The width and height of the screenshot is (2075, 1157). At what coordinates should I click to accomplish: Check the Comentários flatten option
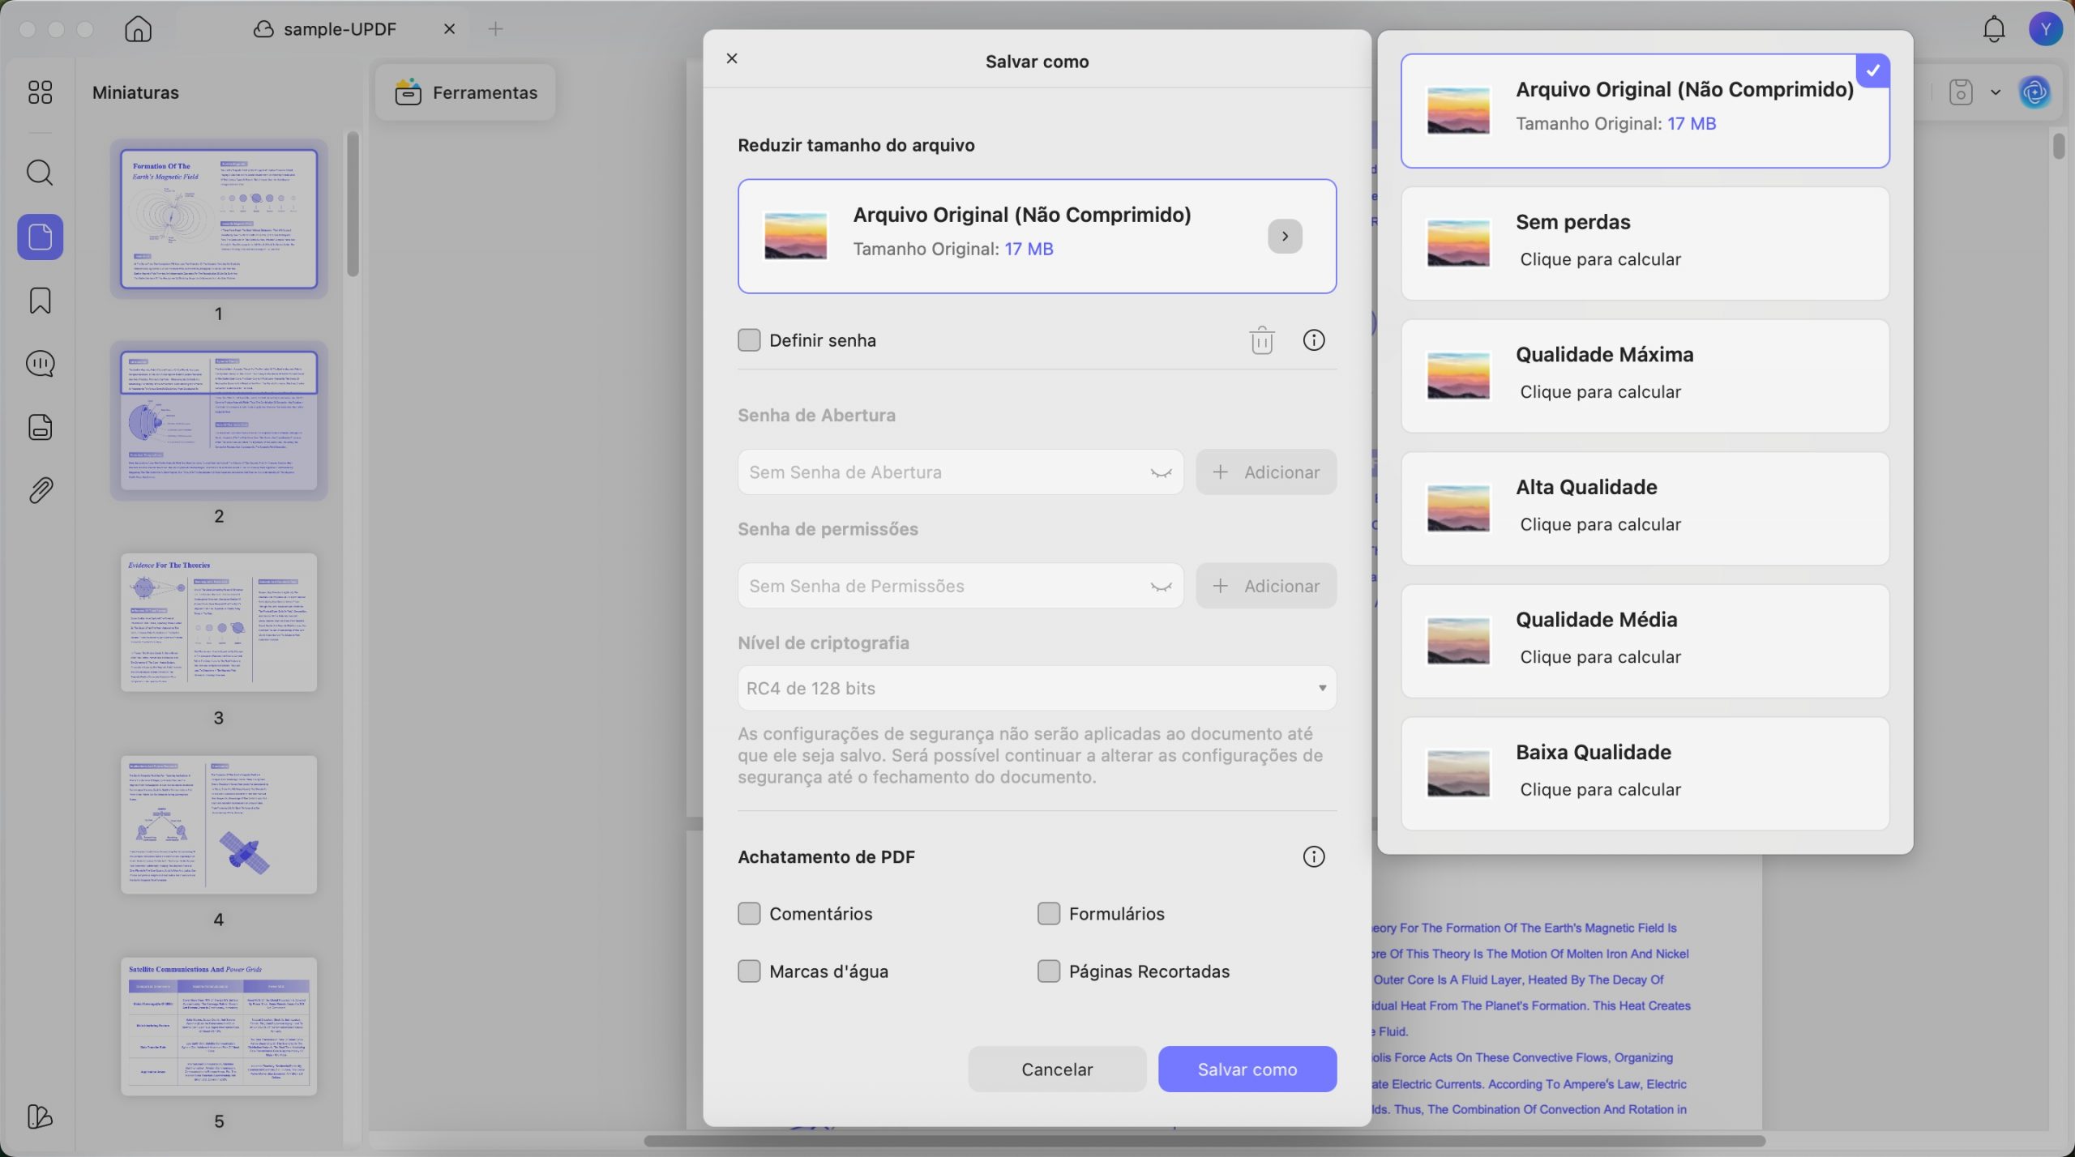pyautogui.click(x=749, y=914)
